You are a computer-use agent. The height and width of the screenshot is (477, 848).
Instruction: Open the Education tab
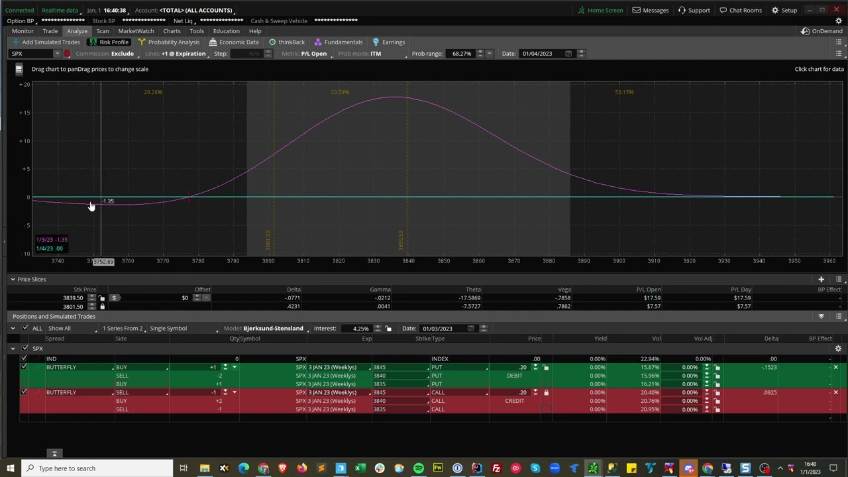226,31
